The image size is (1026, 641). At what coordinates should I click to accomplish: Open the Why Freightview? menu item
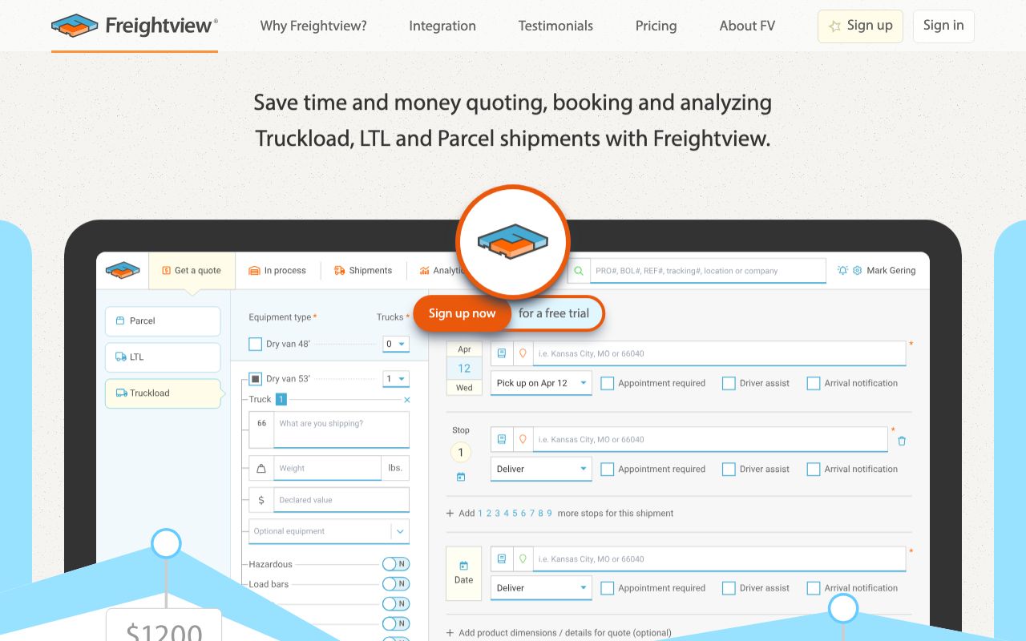[313, 26]
